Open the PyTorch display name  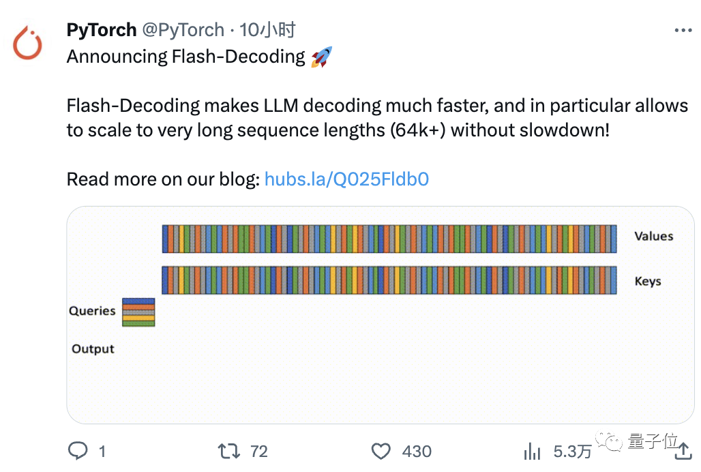102,30
